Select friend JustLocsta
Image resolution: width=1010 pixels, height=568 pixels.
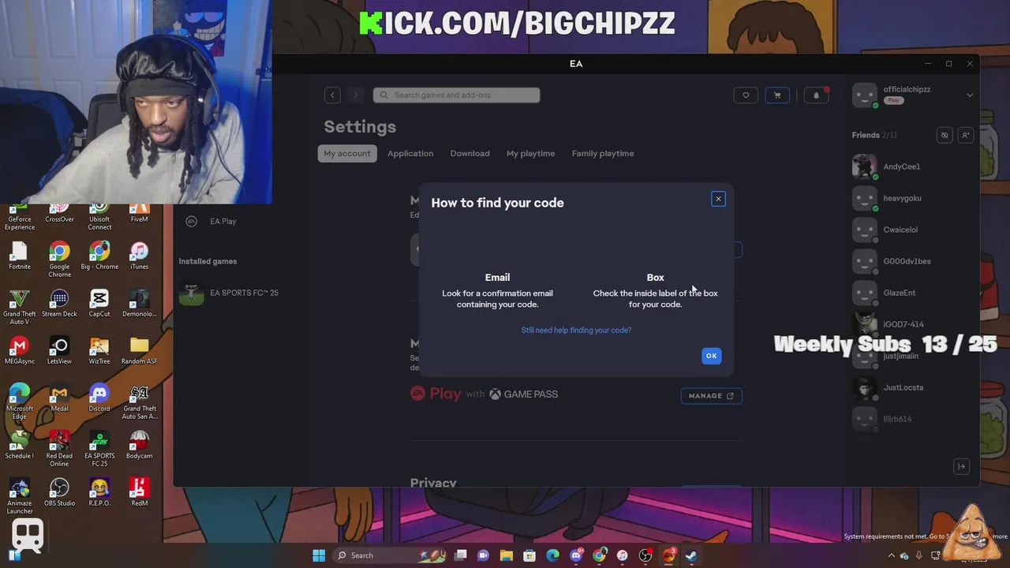coord(903,387)
